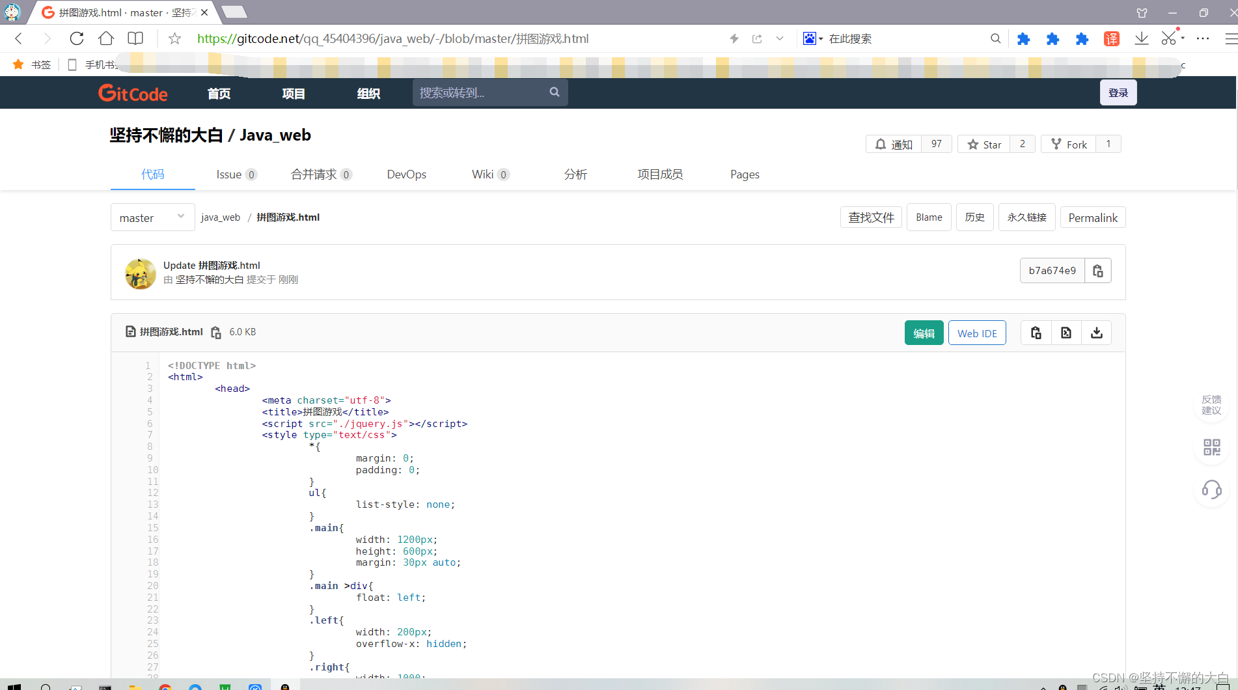This screenshot has height=690, width=1238.
Task: Click the lightning speed mode icon
Action: pos(734,38)
